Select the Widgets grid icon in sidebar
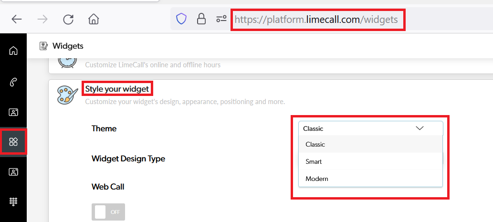The image size is (493, 222). [13, 141]
